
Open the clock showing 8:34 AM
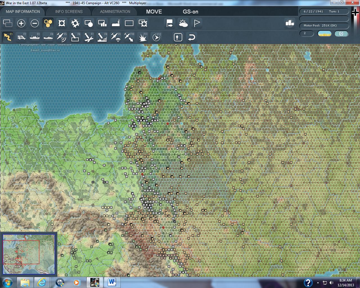345,282
